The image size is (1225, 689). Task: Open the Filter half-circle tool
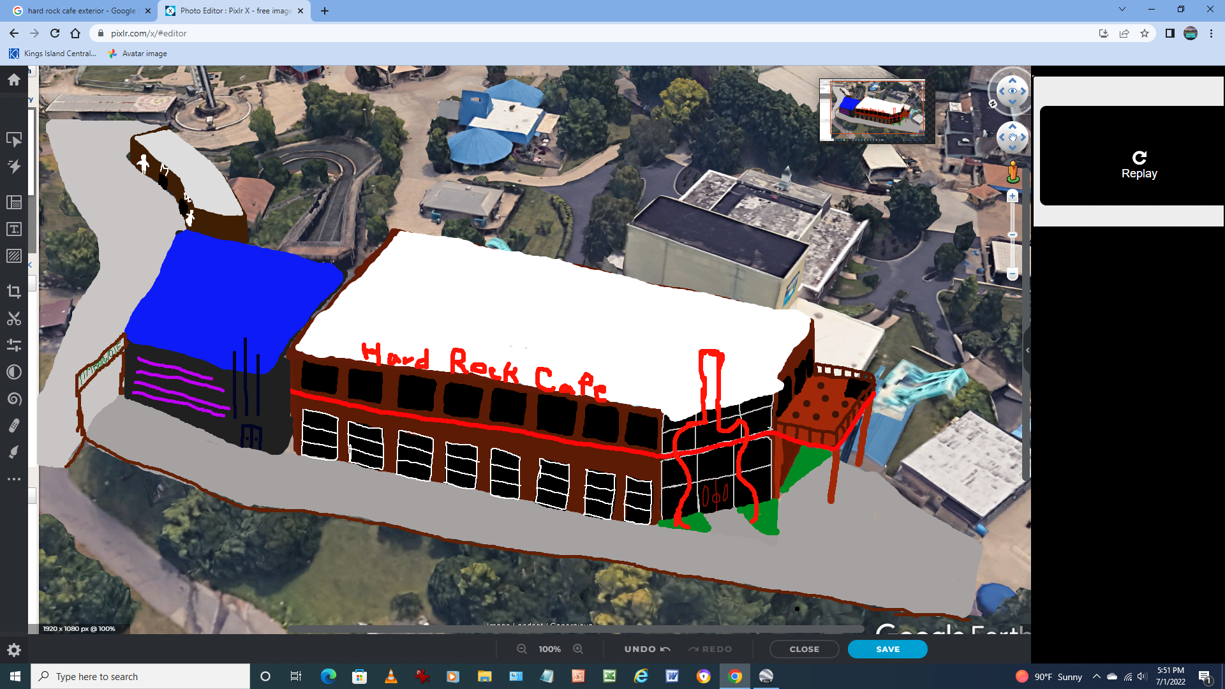coord(14,372)
